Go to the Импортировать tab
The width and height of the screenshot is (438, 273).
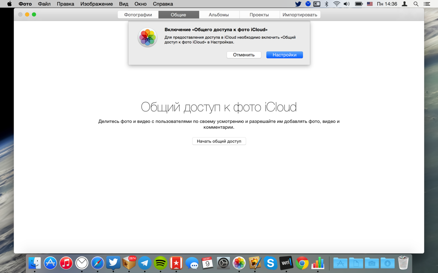[299, 15]
